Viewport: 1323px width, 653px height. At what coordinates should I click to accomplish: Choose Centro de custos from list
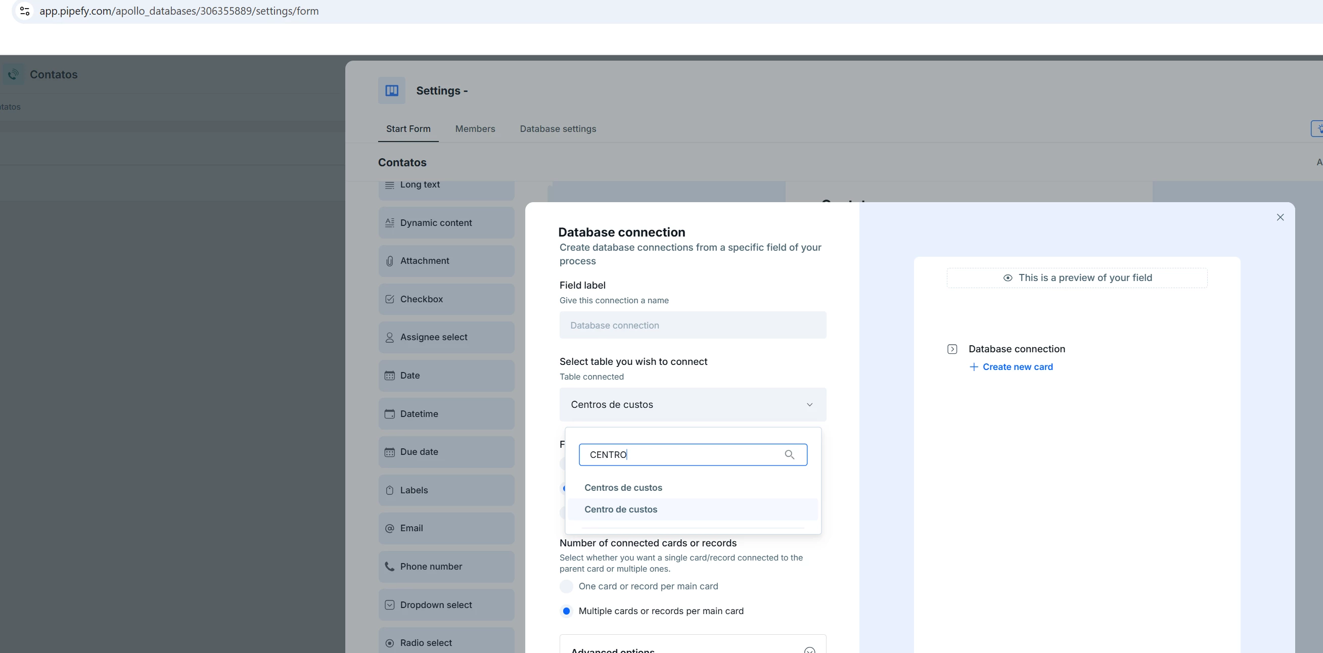click(x=620, y=509)
